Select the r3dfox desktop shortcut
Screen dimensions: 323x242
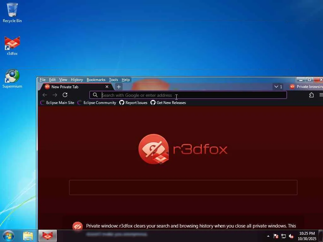click(12, 46)
